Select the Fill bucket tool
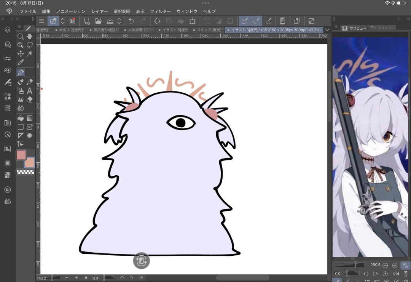This screenshot has height=282, width=411. (x=21, y=119)
